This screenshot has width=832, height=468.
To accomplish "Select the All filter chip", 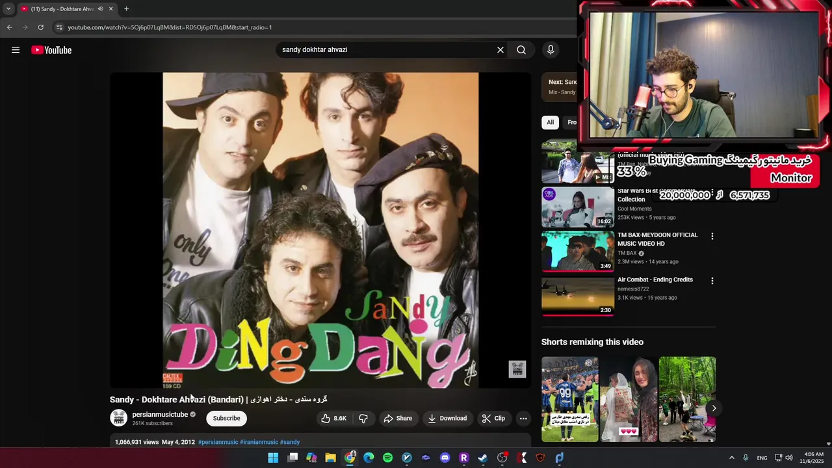I will click(550, 122).
